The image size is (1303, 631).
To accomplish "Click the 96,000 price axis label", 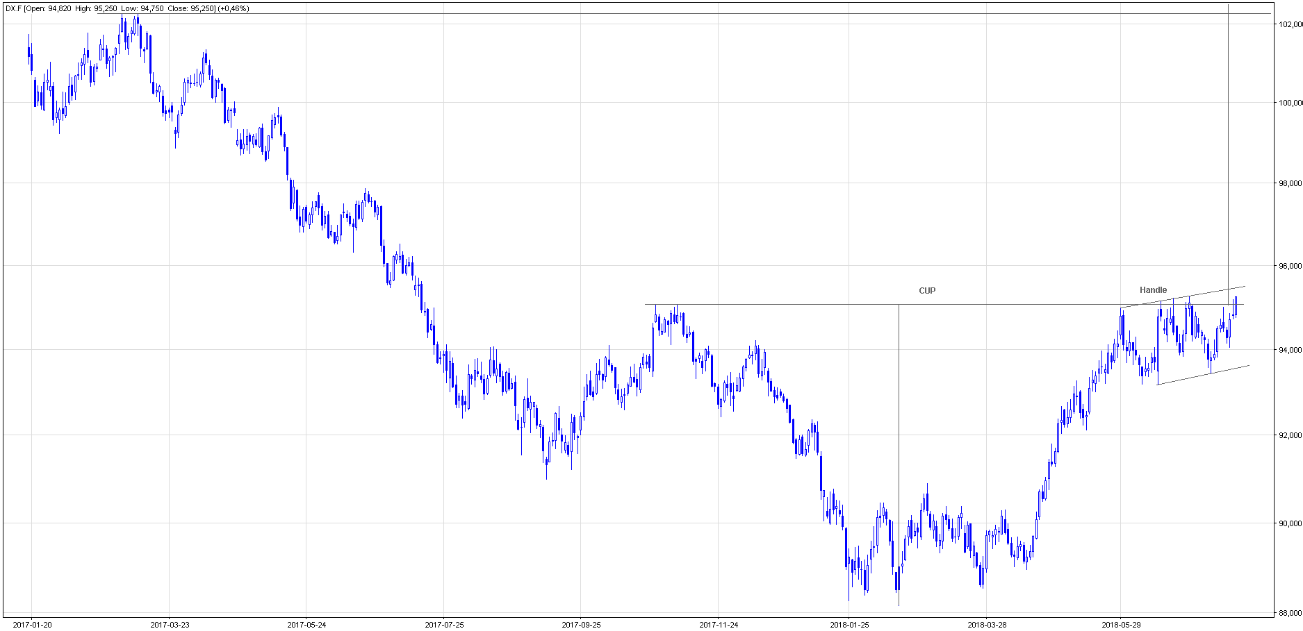I will click(x=1289, y=267).
